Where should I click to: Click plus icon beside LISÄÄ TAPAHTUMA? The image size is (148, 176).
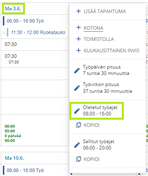79,11
